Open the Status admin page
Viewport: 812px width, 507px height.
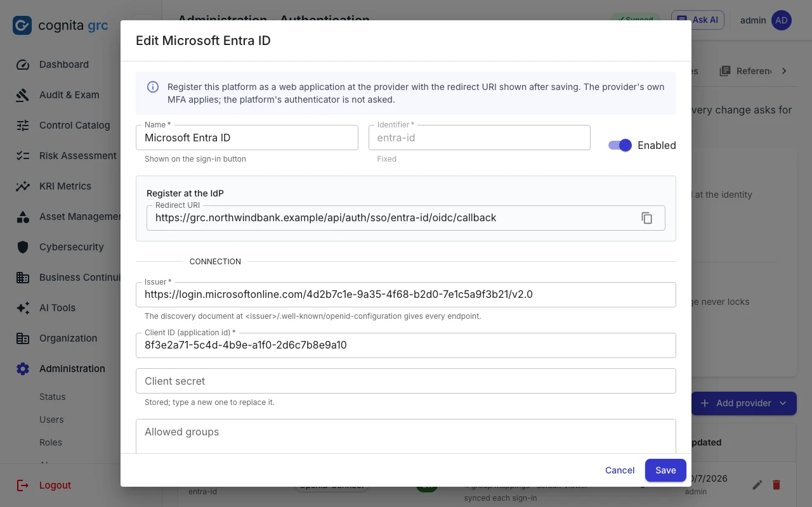53,397
